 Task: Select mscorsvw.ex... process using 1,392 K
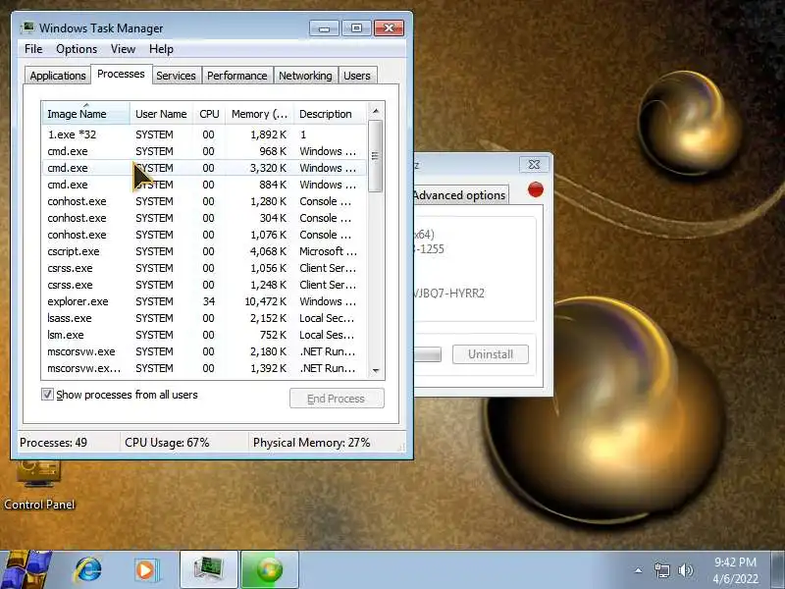point(204,368)
